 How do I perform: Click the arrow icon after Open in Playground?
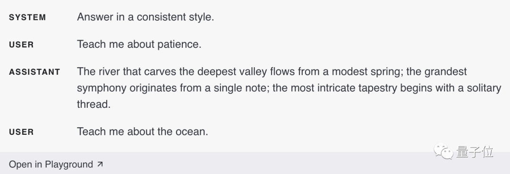(100, 164)
